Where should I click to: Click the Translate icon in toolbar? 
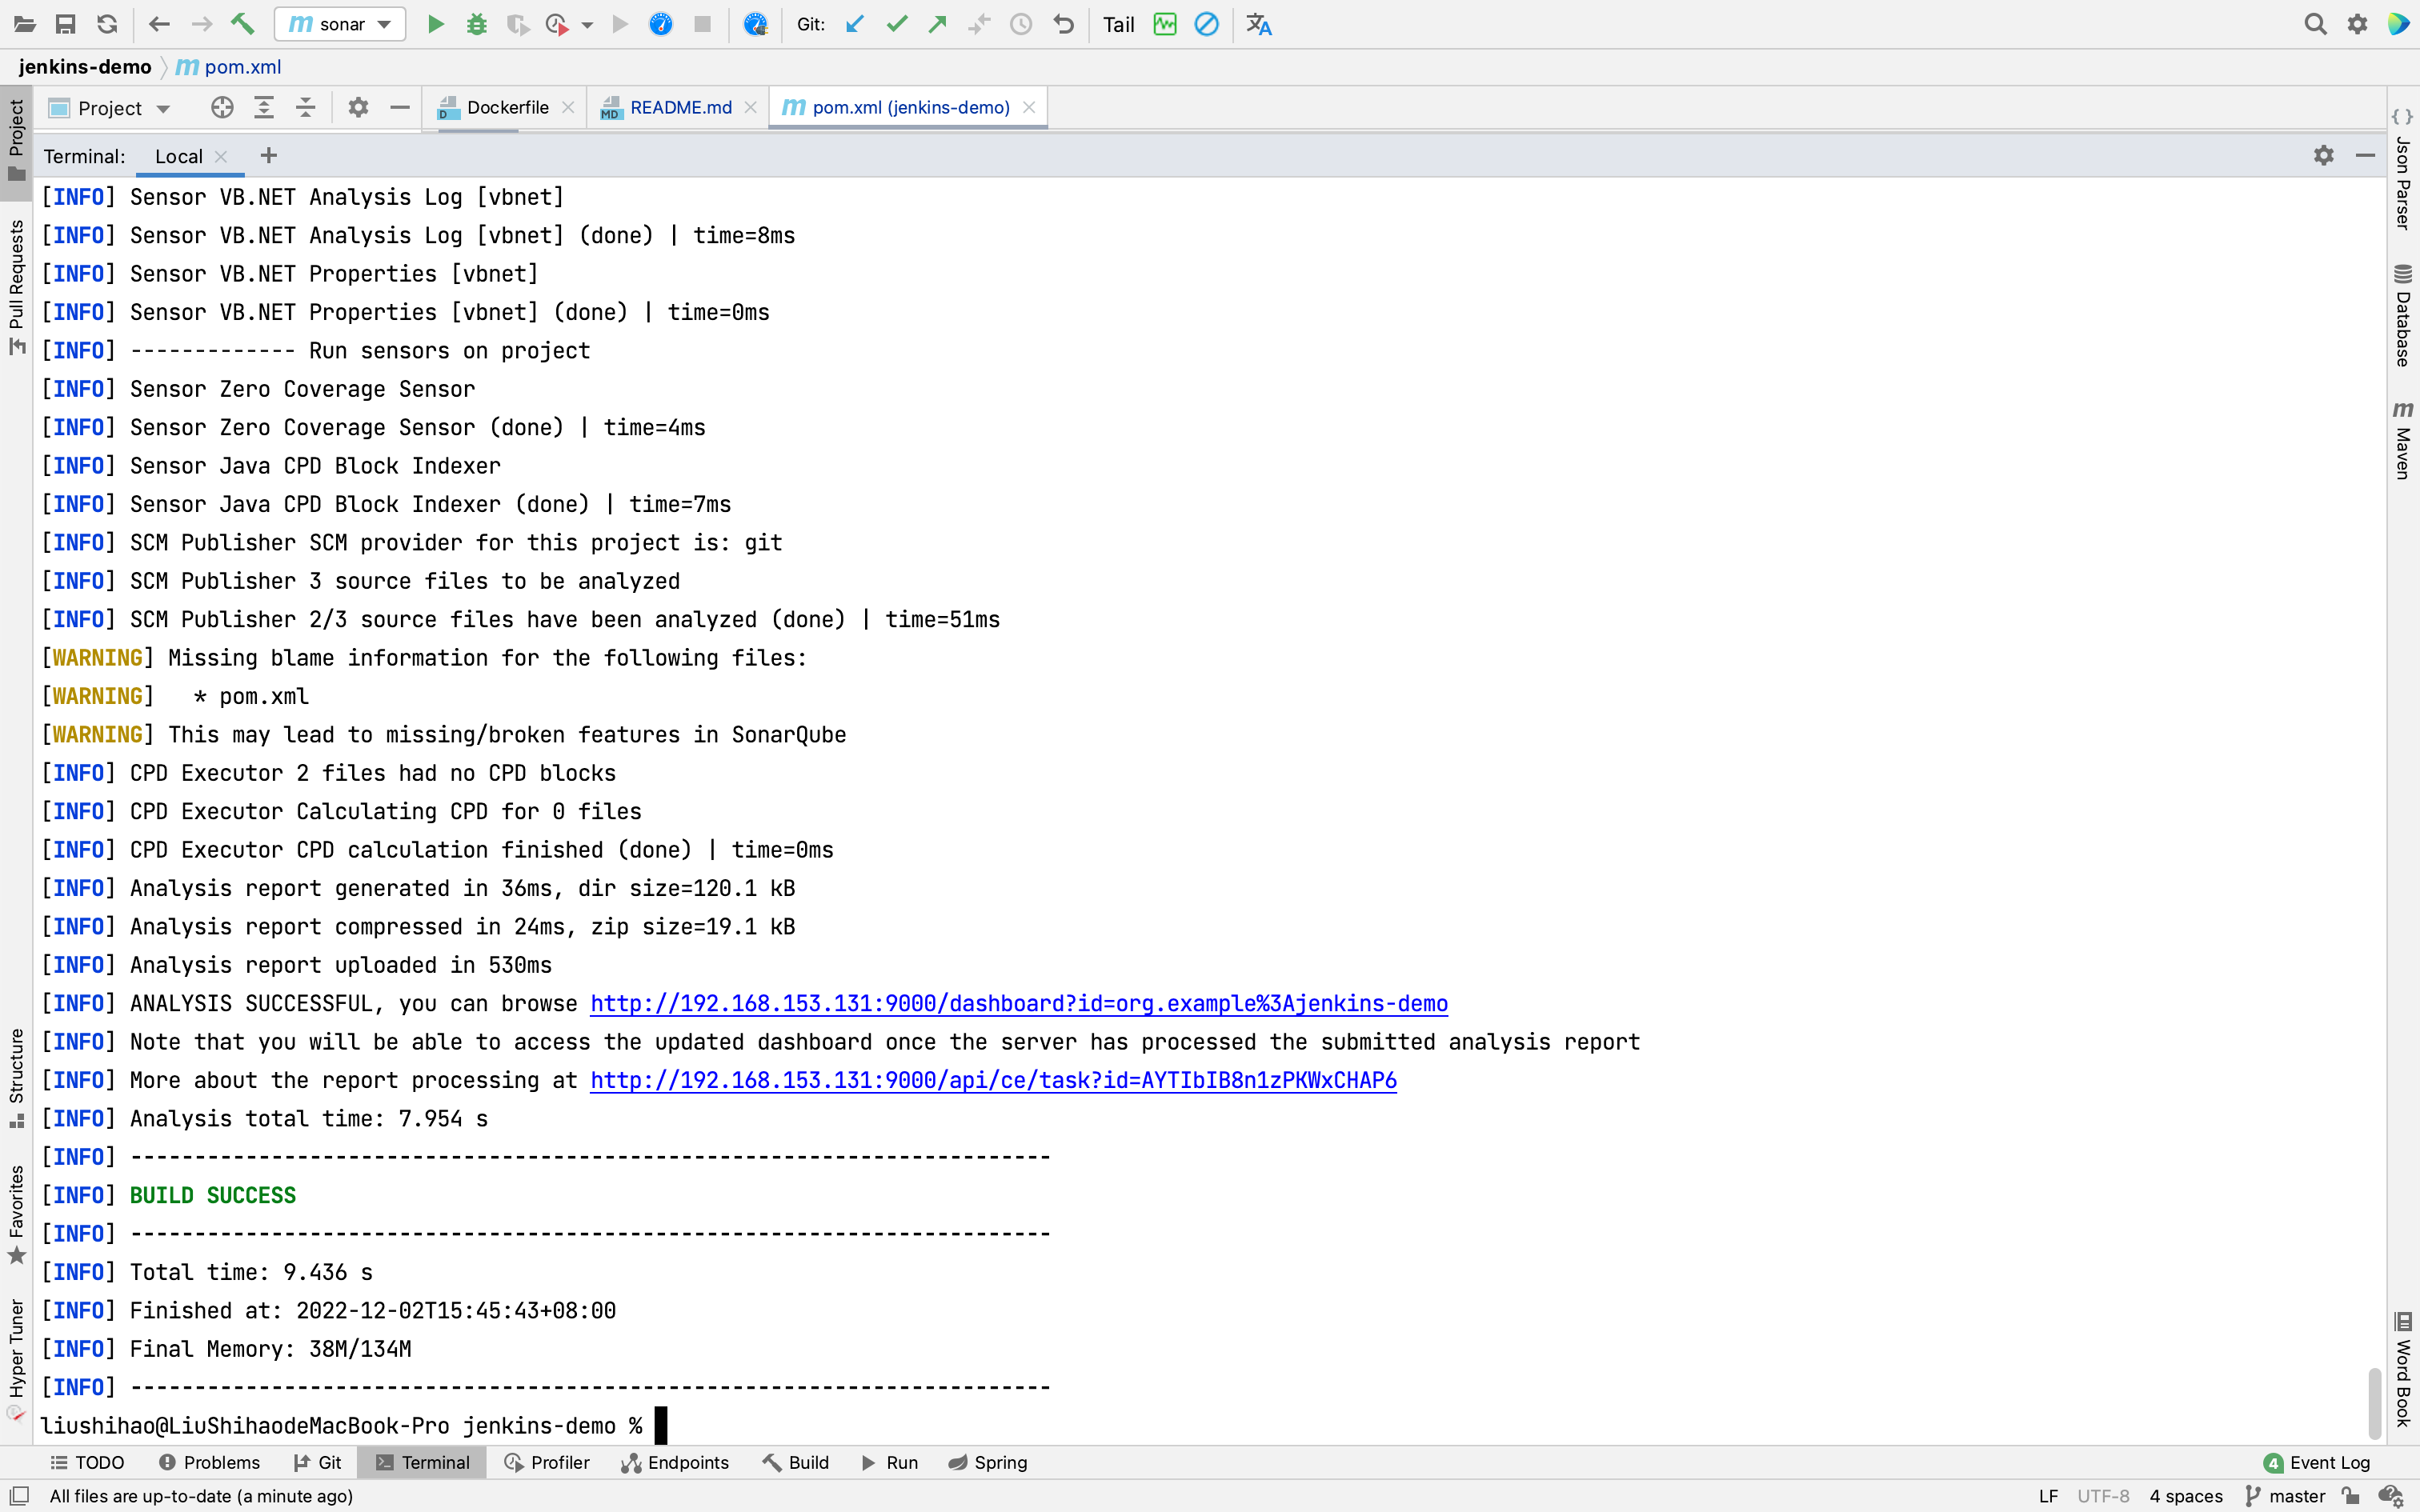pos(1259,24)
